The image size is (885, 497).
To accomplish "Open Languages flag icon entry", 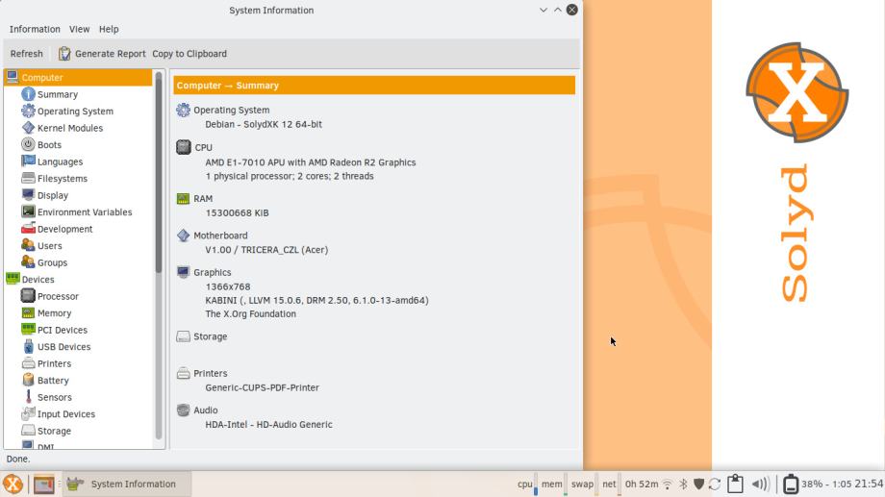I will coord(53,162).
